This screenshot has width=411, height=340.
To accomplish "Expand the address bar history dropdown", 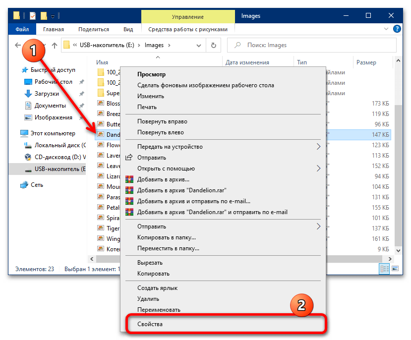I will pyautogui.click(x=200, y=45).
